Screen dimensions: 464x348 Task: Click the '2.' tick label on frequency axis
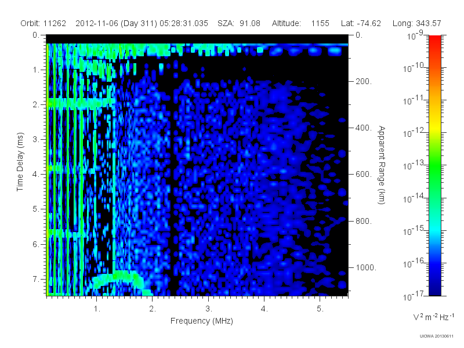coord(153,309)
